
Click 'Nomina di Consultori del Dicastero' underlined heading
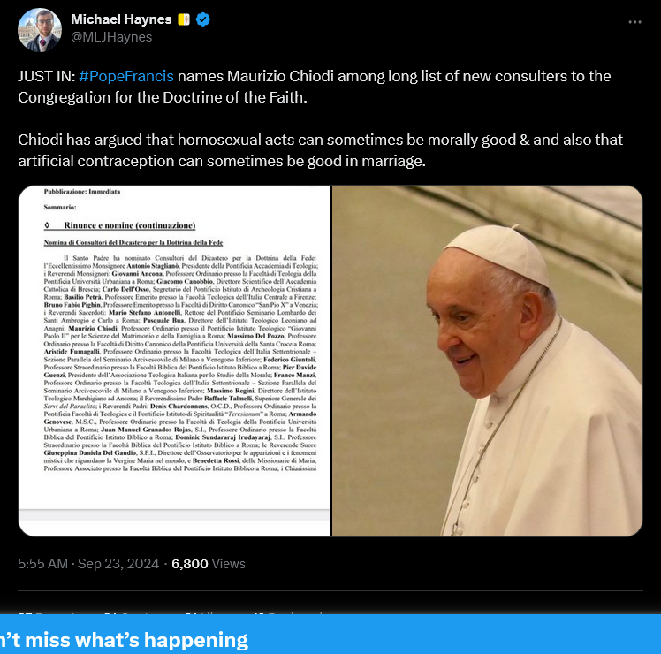tap(133, 242)
